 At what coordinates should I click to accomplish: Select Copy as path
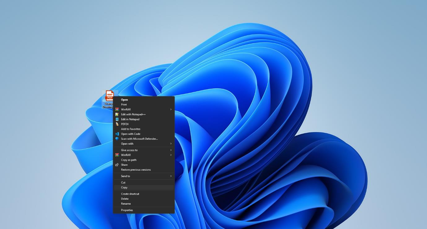[x=128, y=160]
